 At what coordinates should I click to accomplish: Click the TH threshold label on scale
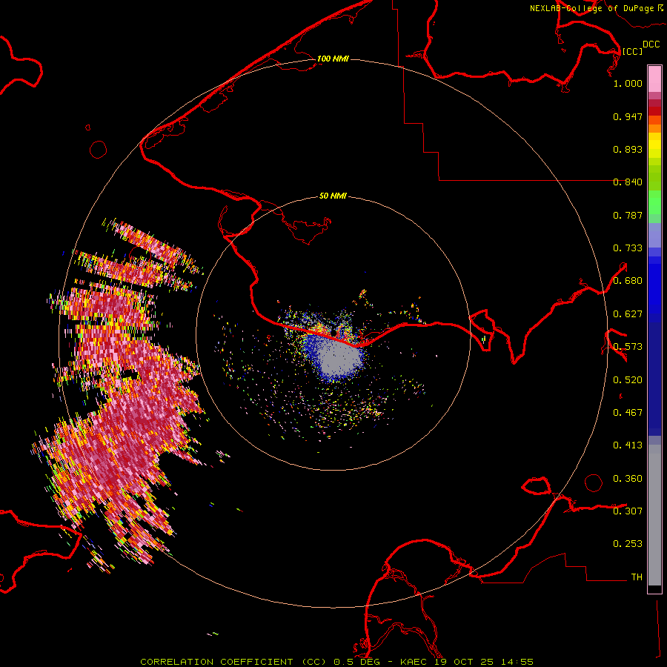[x=637, y=577]
